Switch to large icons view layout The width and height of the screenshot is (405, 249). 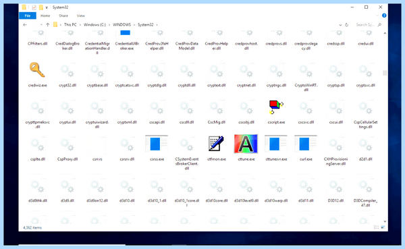(x=383, y=227)
